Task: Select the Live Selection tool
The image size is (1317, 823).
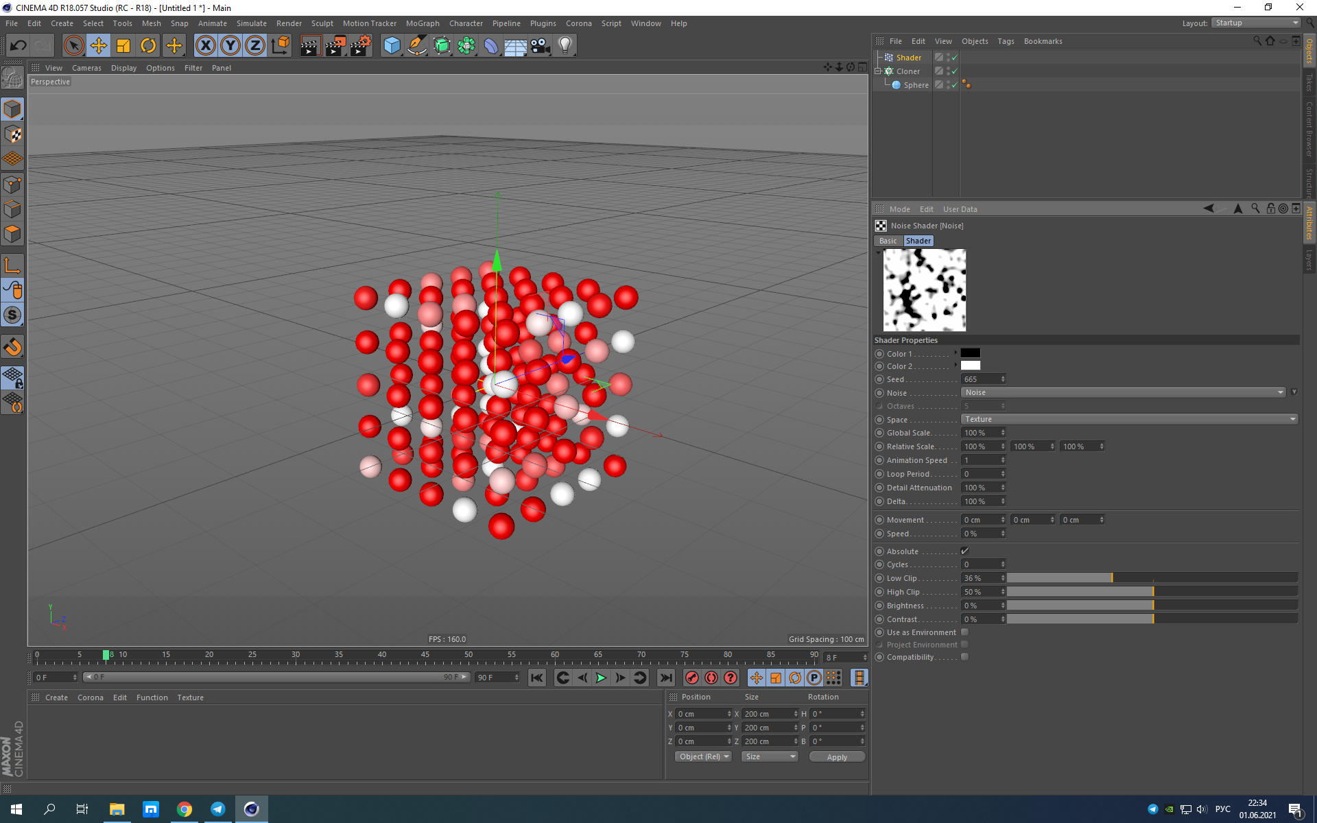Action: pos(73,46)
